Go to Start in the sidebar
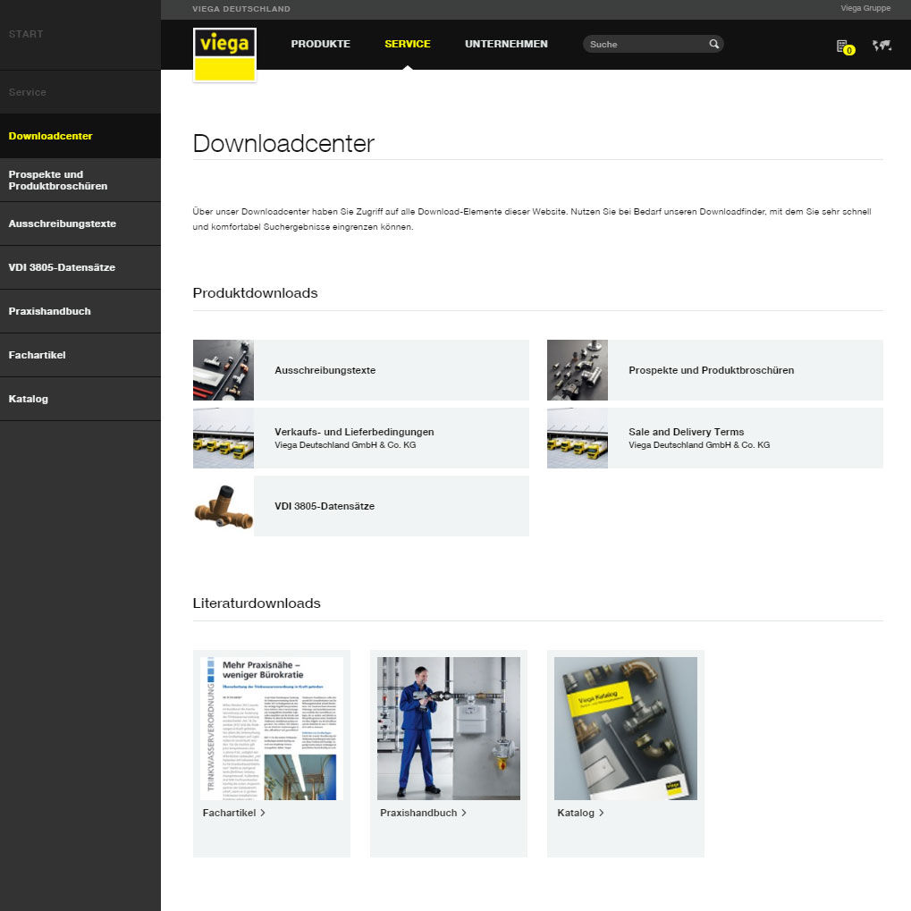Viewport: 911px width, 911px height. (80, 34)
